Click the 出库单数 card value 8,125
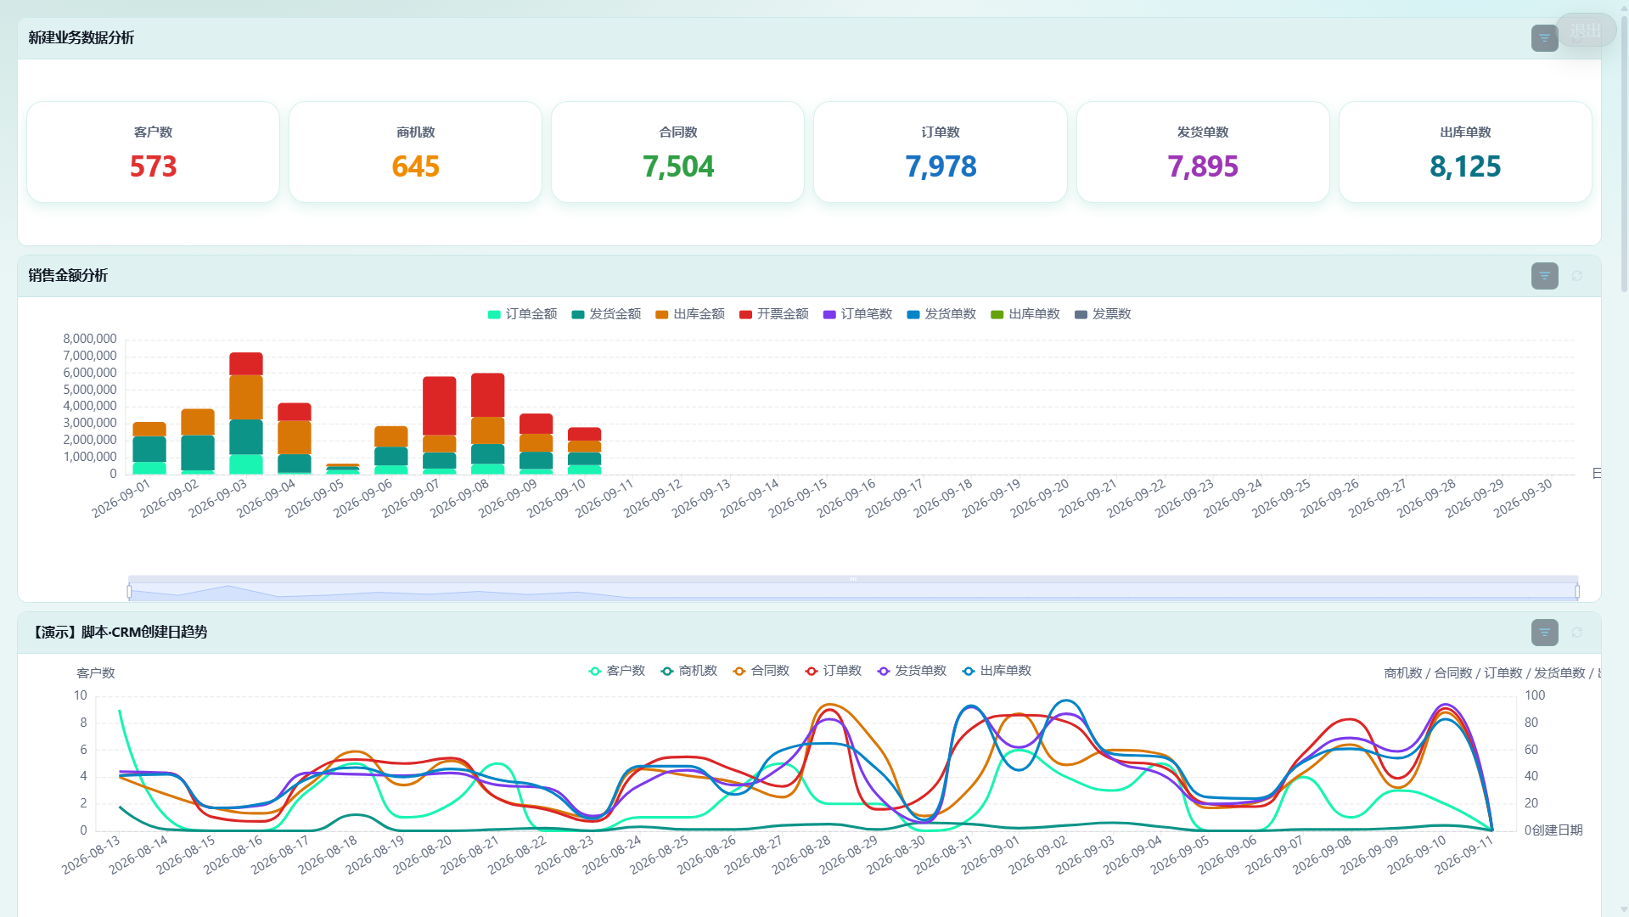 (1465, 166)
